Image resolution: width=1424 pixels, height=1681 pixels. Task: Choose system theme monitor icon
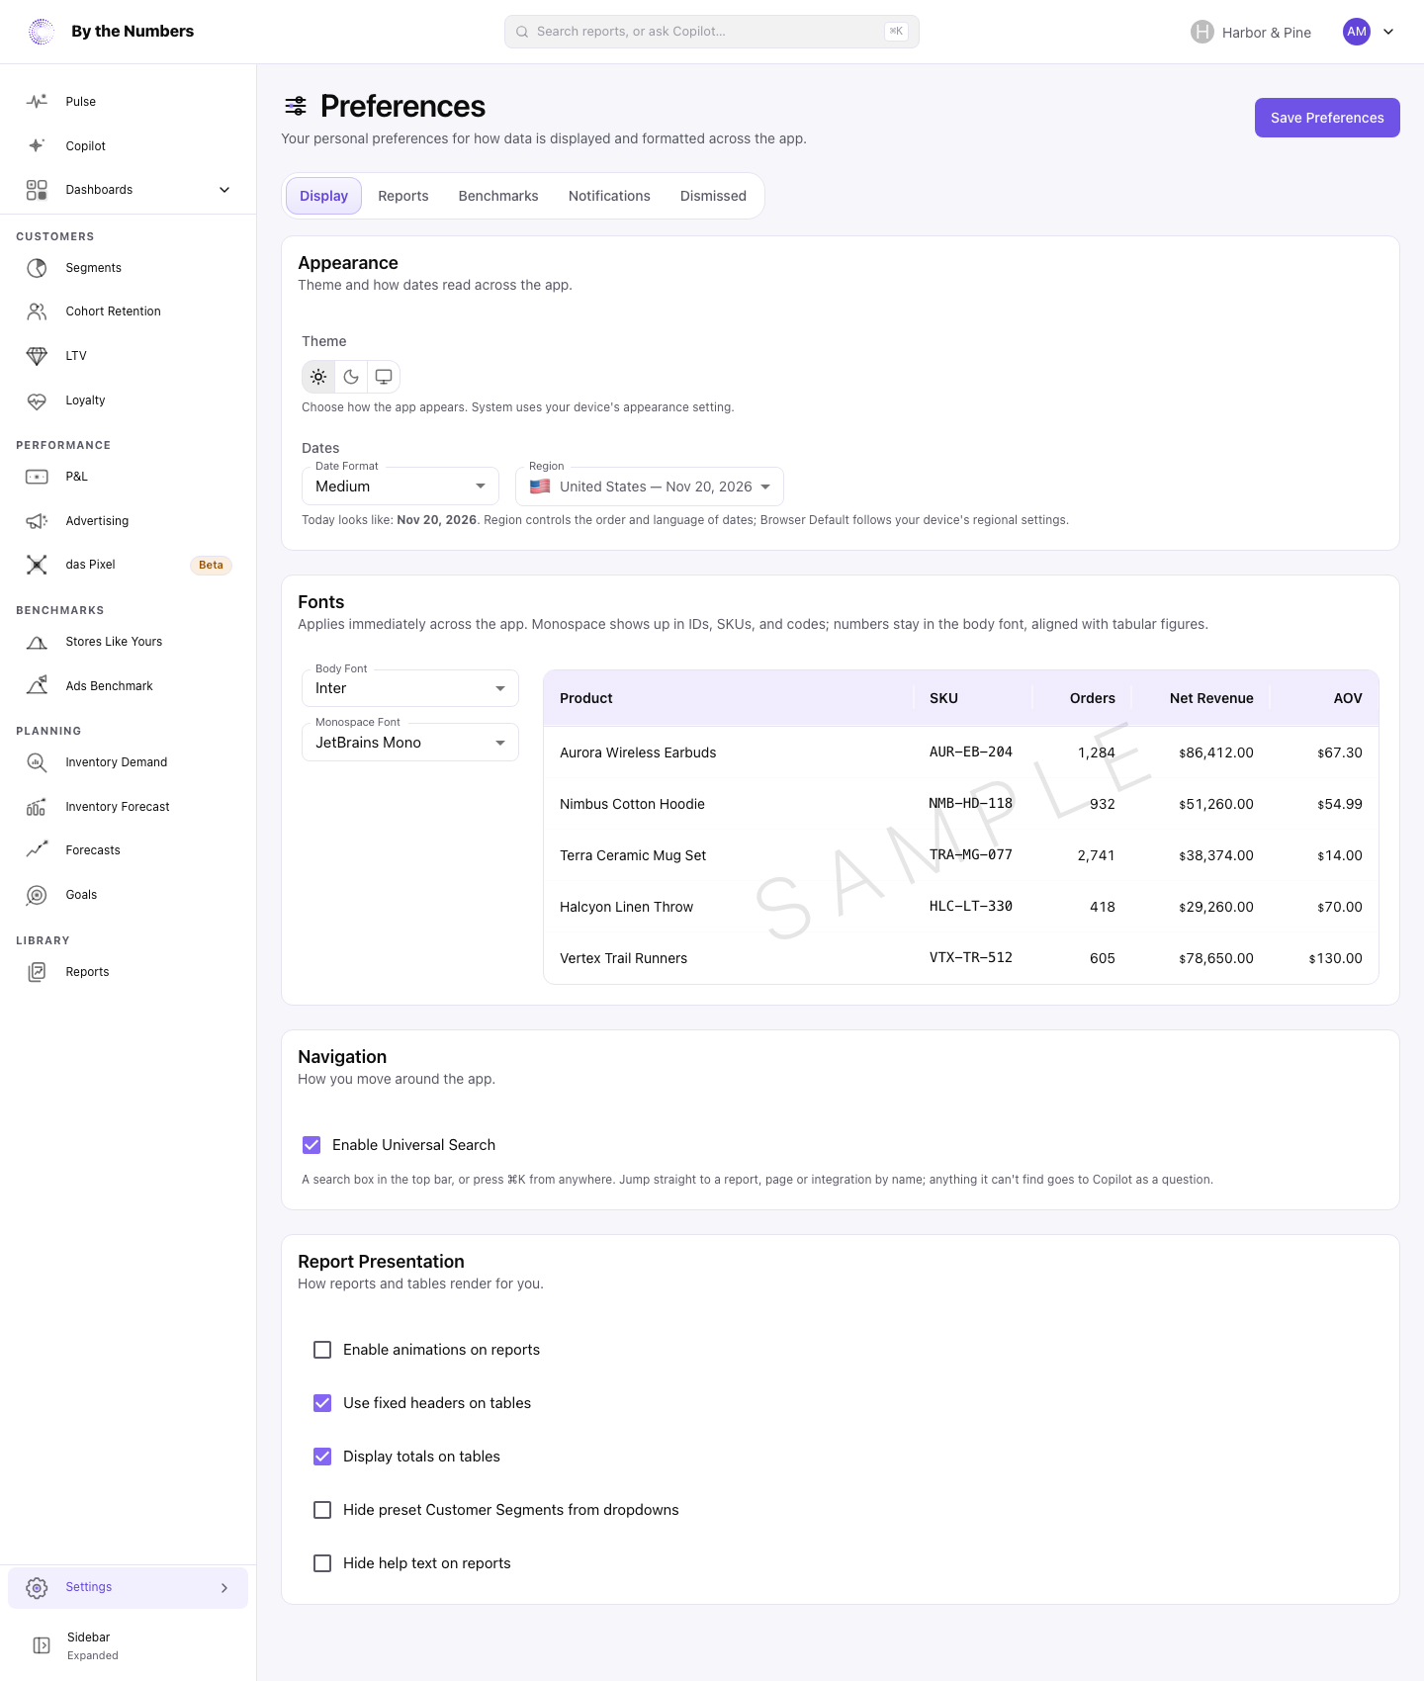click(384, 377)
